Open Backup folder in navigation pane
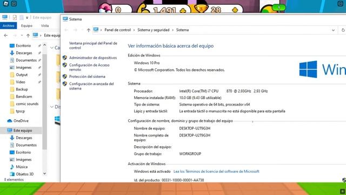 [22, 89]
